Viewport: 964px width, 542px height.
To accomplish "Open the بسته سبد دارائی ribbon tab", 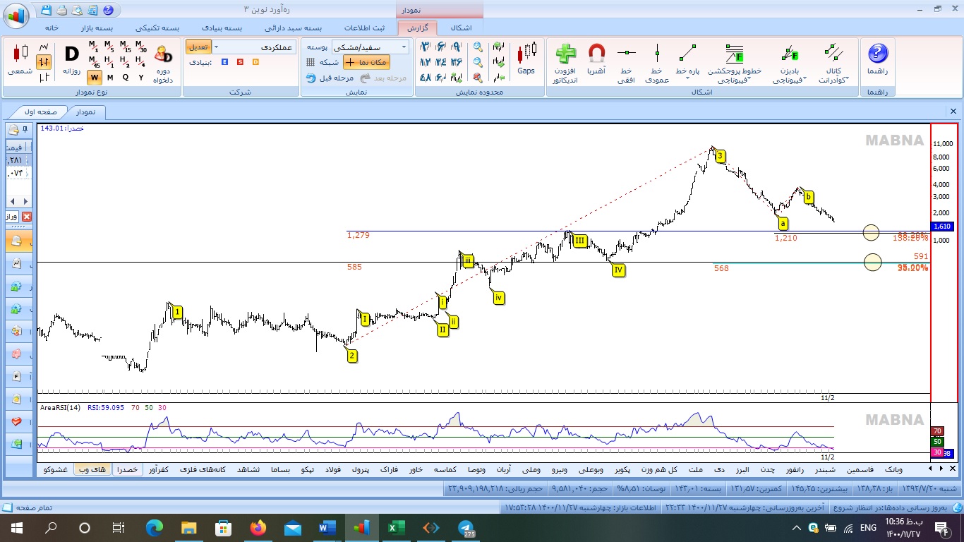I will 293,28.
